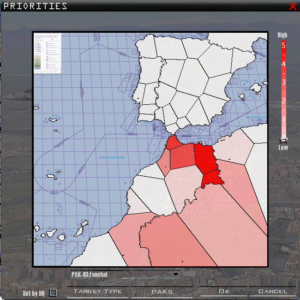Click the North Atlantic Ocean label area
Screen dimensions: 300x300
click(112, 158)
